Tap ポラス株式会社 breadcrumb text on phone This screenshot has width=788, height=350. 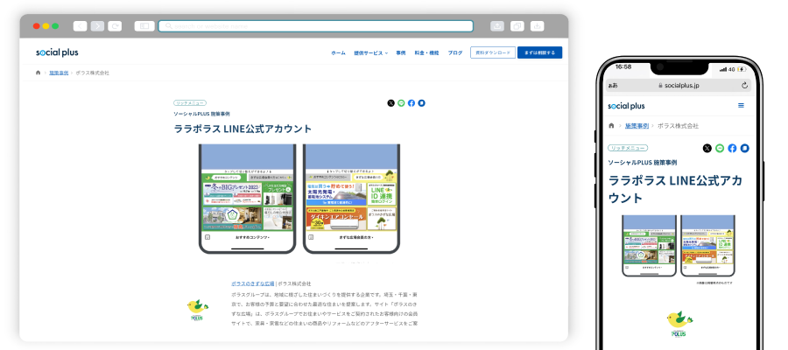pyautogui.click(x=678, y=125)
